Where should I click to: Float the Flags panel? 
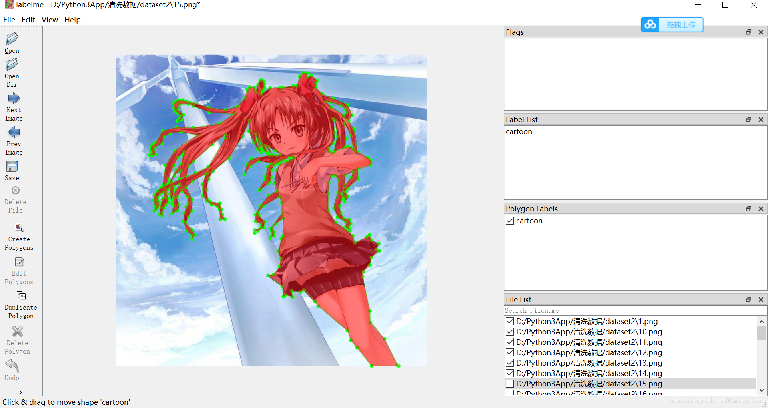click(x=749, y=32)
